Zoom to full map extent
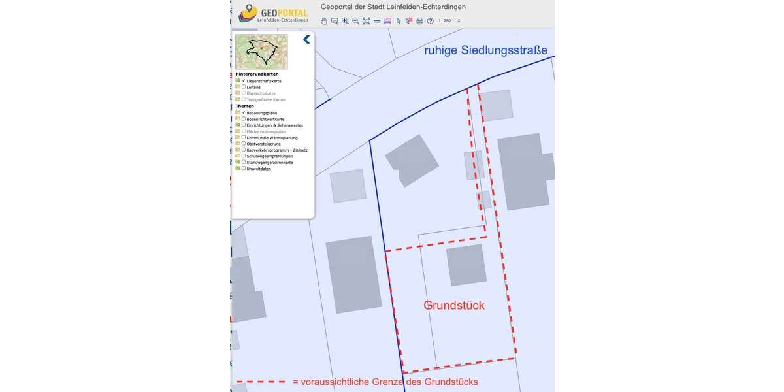 pos(367,21)
